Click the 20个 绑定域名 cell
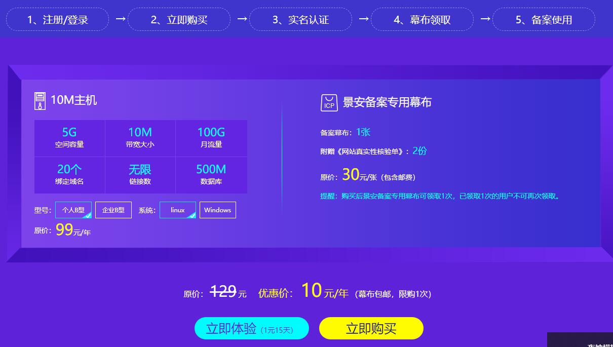The image size is (613, 347). pos(69,175)
